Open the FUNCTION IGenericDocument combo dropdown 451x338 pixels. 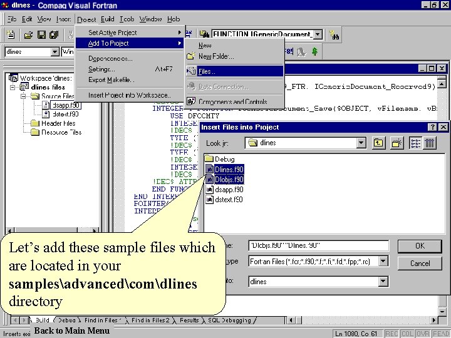tap(318, 34)
